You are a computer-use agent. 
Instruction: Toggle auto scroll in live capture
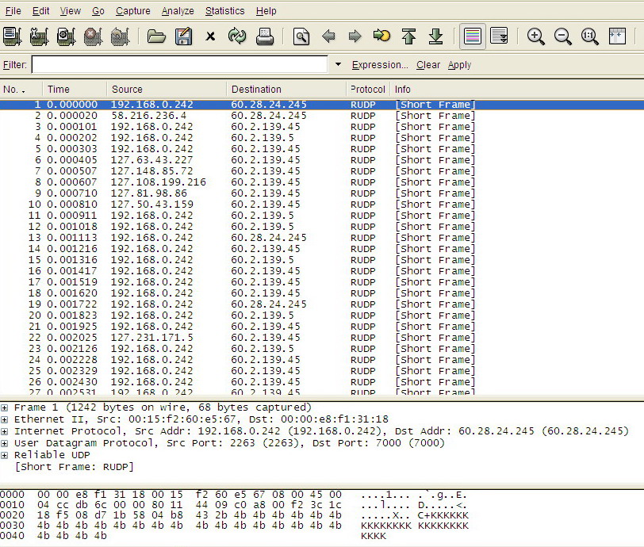[499, 36]
